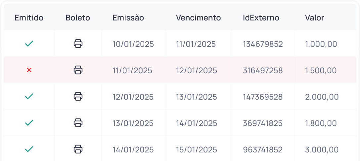360x161 pixels.
Task: Click green checkmark in 10/01/2025 emission row
Action: tap(29, 44)
